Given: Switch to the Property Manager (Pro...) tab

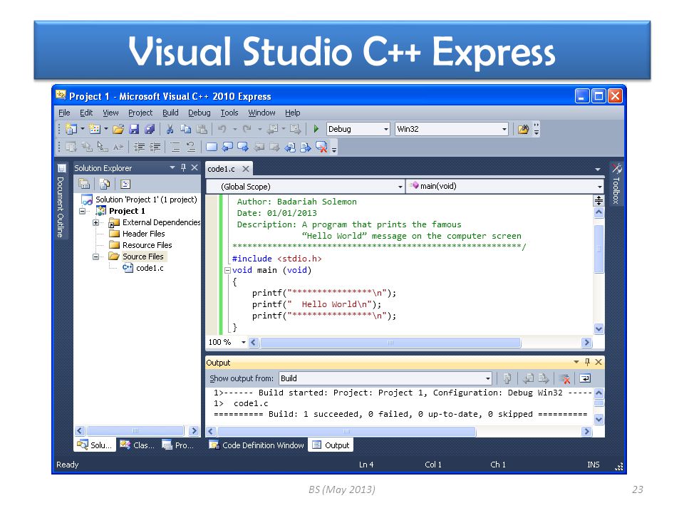Looking at the screenshot, I should point(177,445).
